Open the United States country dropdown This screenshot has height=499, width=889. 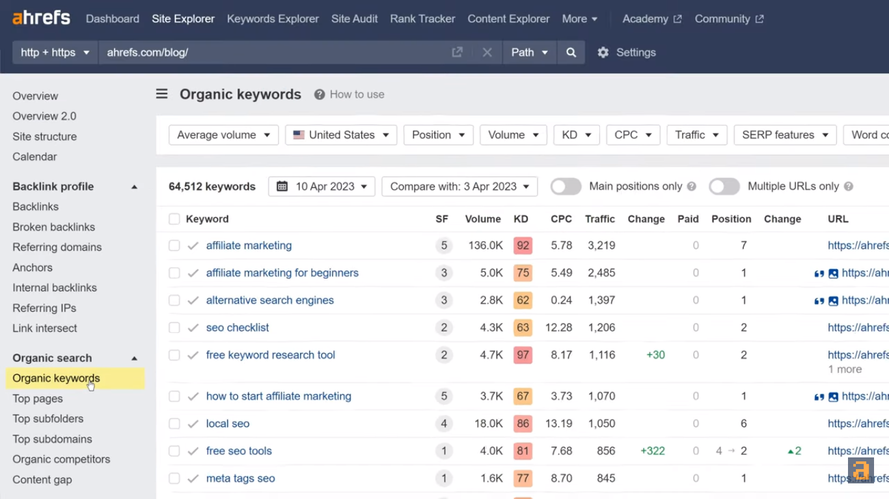click(x=341, y=135)
